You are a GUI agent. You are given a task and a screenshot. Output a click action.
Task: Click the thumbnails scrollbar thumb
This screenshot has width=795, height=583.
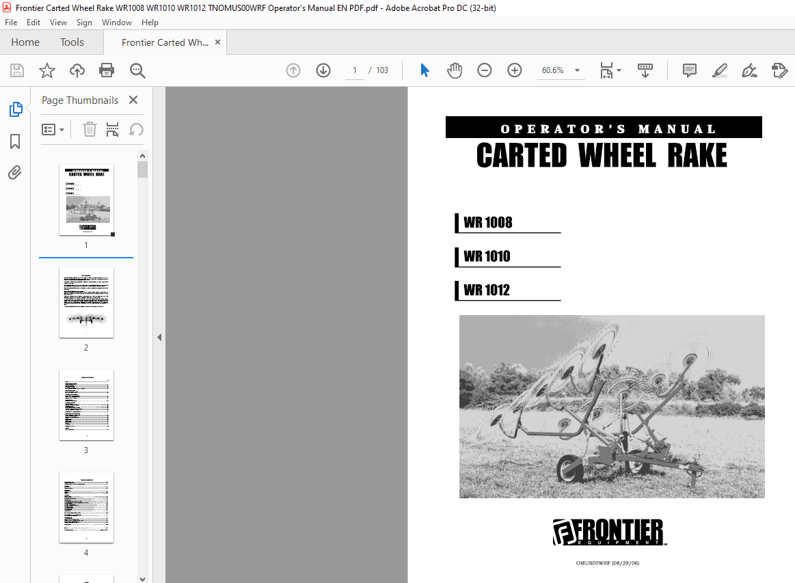point(142,170)
